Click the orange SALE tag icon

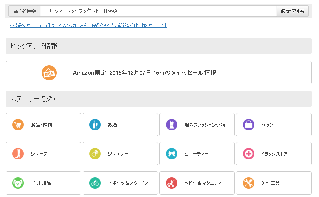pyautogui.click(x=49, y=73)
